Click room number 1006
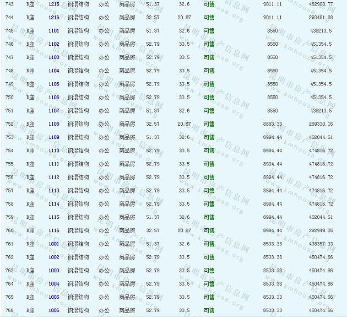 tap(53, 310)
